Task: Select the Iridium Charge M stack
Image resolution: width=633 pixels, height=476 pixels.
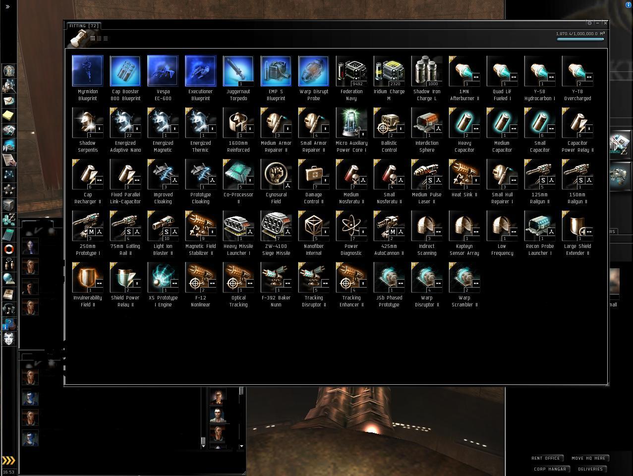Action: (x=389, y=77)
